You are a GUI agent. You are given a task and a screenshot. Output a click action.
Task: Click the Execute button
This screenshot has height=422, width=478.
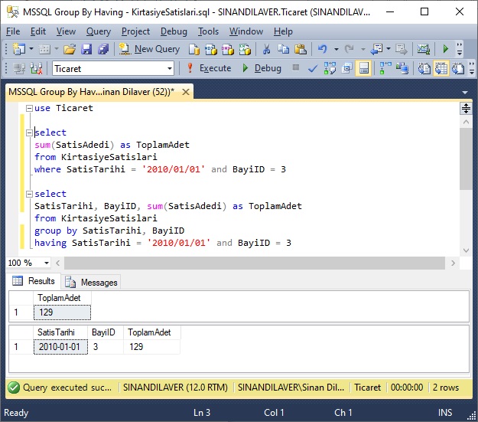pyautogui.click(x=209, y=68)
